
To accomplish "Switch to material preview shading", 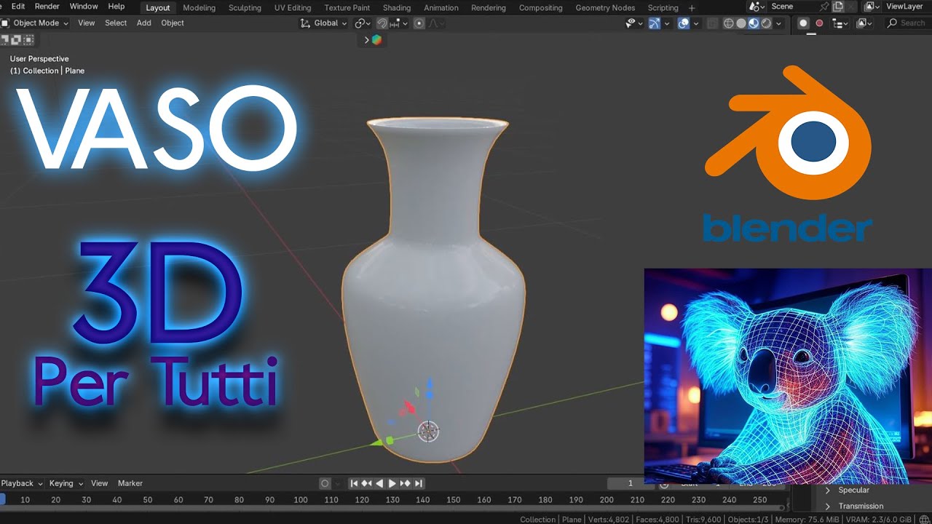I will click(754, 23).
